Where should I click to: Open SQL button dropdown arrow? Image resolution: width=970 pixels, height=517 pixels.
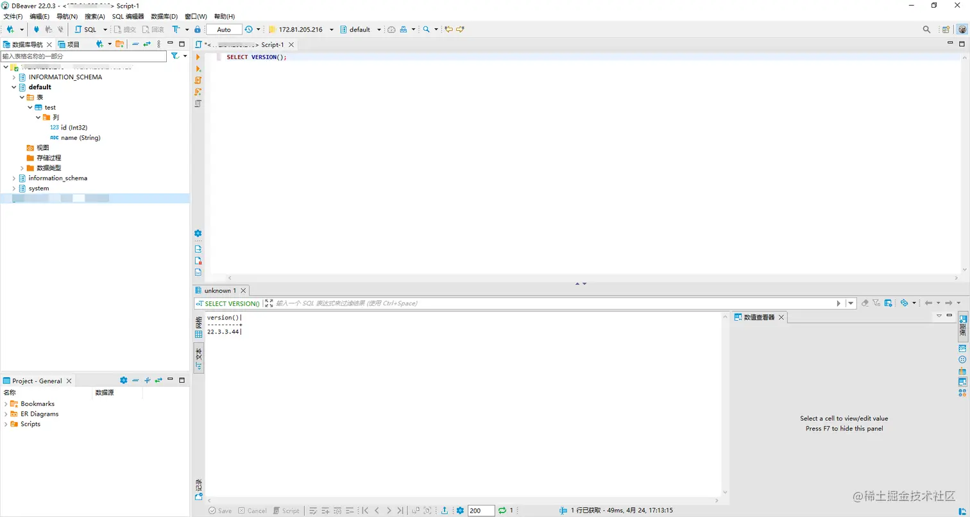(105, 30)
